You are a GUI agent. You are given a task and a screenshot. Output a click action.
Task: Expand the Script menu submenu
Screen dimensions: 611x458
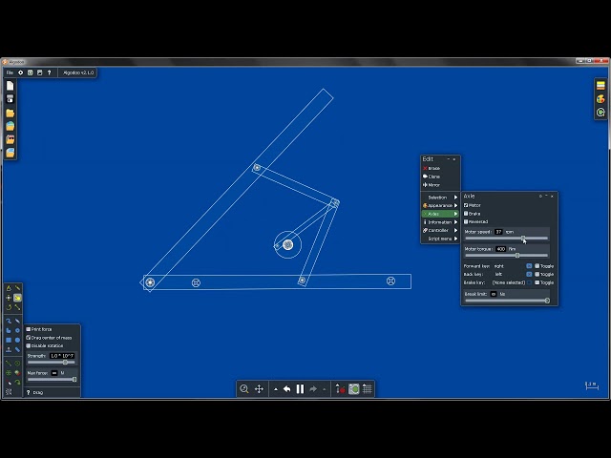click(439, 239)
